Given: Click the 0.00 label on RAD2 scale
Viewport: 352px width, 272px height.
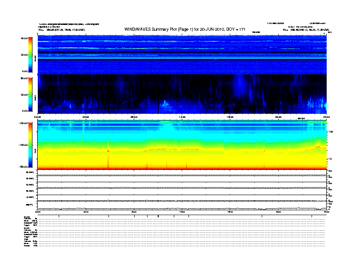Looking at the screenshot, I should [25, 71].
